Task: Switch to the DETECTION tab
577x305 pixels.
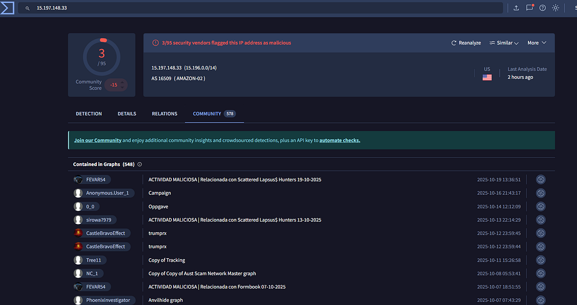Action: (x=88, y=114)
